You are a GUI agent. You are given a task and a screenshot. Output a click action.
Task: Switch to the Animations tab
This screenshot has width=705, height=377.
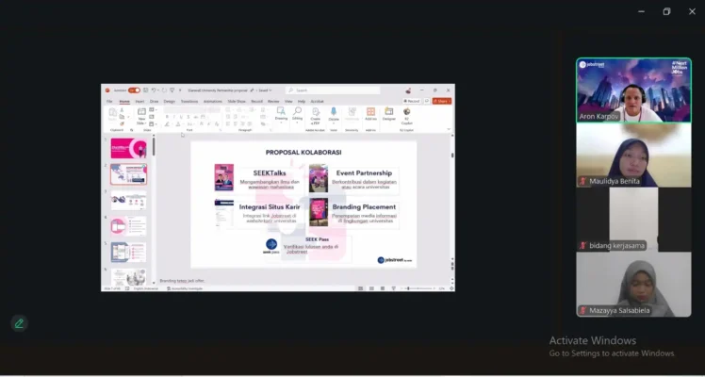pos(213,102)
